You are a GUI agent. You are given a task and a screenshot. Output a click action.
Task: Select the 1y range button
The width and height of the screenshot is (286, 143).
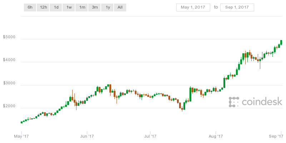pos(107,7)
